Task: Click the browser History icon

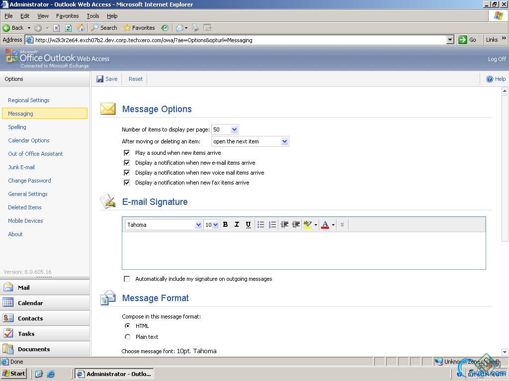Action: click(x=165, y=28)
